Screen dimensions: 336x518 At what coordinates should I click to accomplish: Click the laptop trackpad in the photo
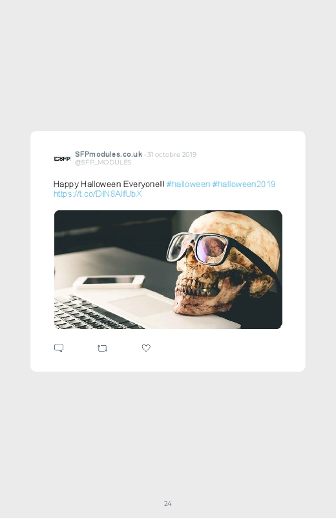tap(142, 304)
